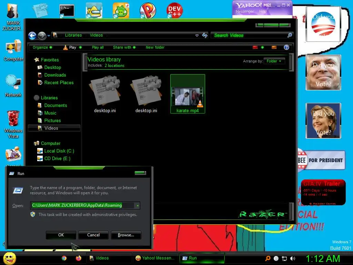Image resolution: width=353 pixels, height=265 pixels.
Task: Select the Network desktop icon
Action: [x=13, y=86]
